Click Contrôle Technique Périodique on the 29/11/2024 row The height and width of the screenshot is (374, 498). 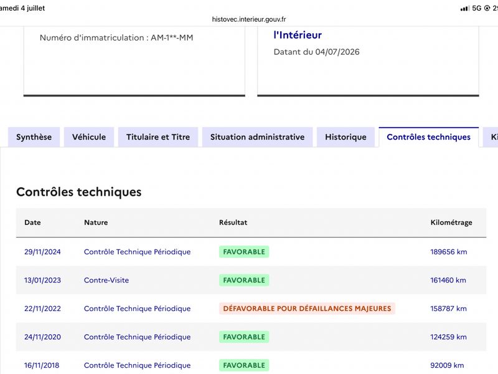[137, 252]
